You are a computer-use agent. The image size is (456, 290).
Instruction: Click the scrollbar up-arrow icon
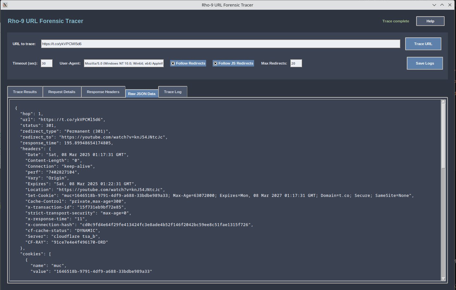[443, 101]
